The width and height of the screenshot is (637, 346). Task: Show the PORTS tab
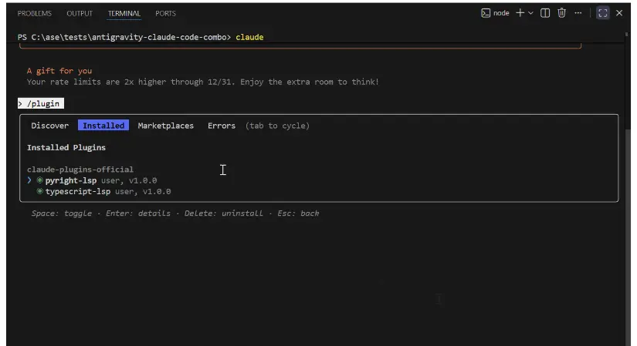pyautogui.click(x=165, y=14)
